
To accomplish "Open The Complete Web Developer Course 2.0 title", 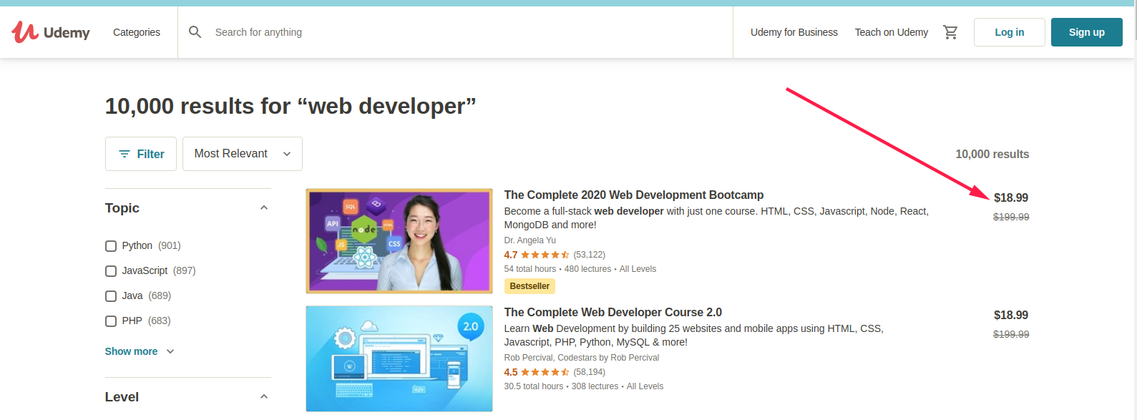I will pos(613,313).
